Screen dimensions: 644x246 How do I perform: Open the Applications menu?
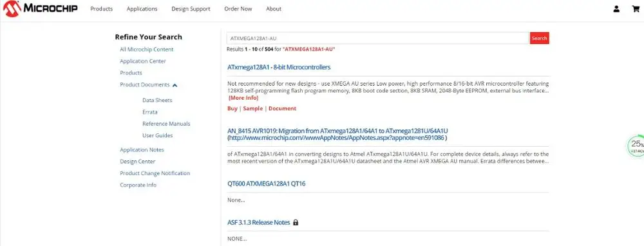(142, 8)
